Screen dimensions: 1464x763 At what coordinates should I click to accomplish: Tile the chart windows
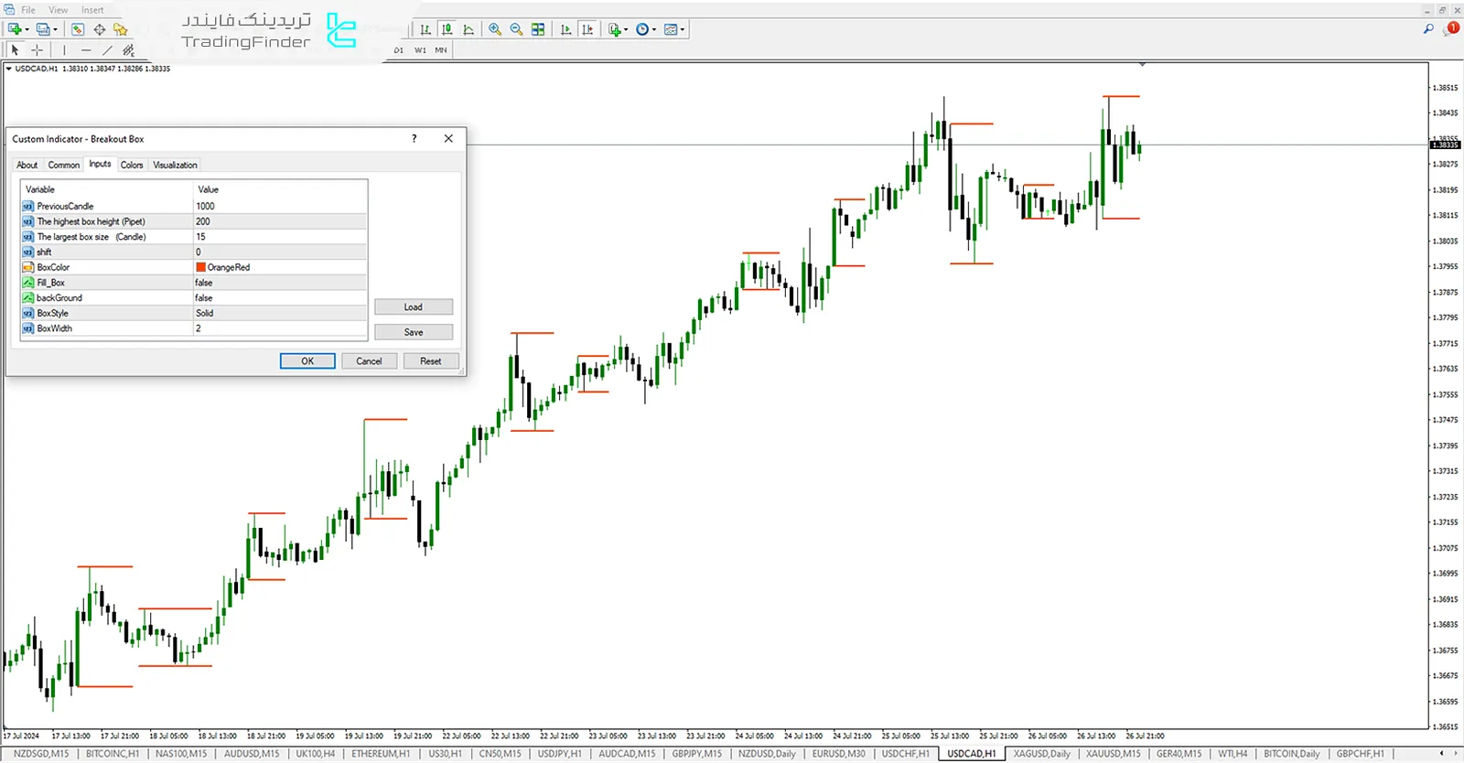(x=538, y=29)
